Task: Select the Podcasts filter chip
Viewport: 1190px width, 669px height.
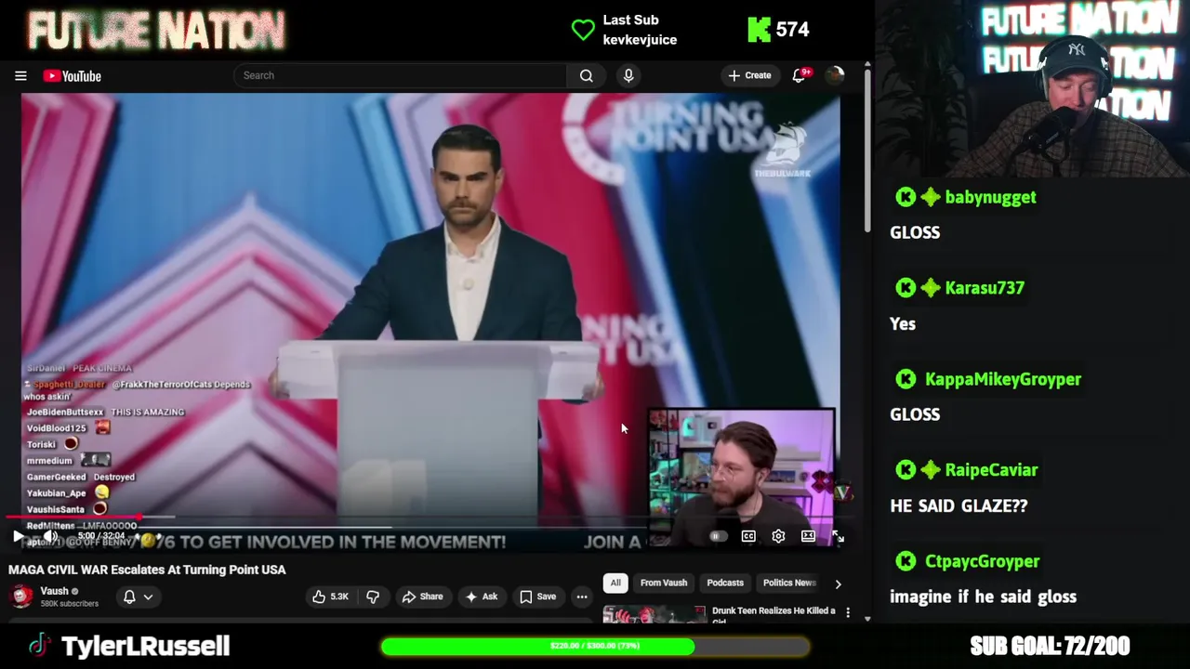Action: [x=725, y=583]
